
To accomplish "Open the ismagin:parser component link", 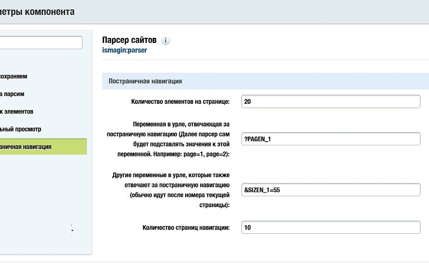I will pos(124,50).
